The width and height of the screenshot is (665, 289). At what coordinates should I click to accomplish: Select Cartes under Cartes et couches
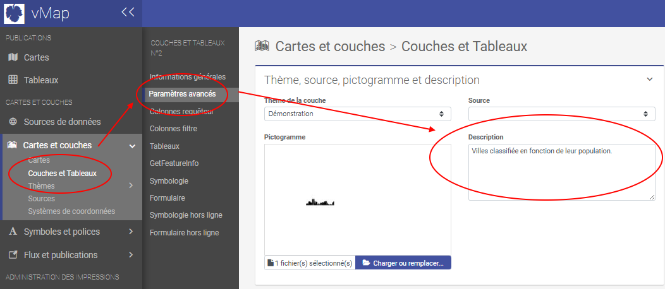pos(39,160)
